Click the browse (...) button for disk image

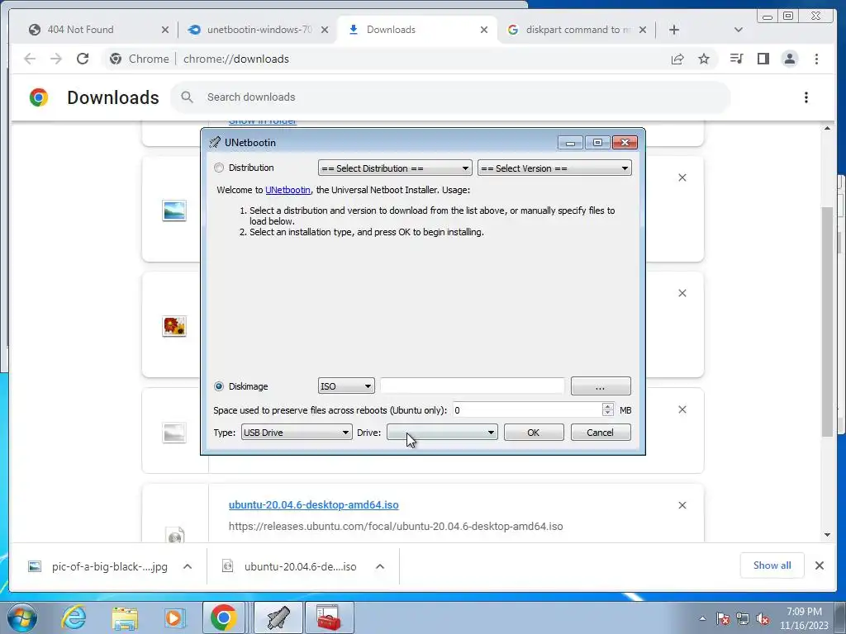pos(601,386)
